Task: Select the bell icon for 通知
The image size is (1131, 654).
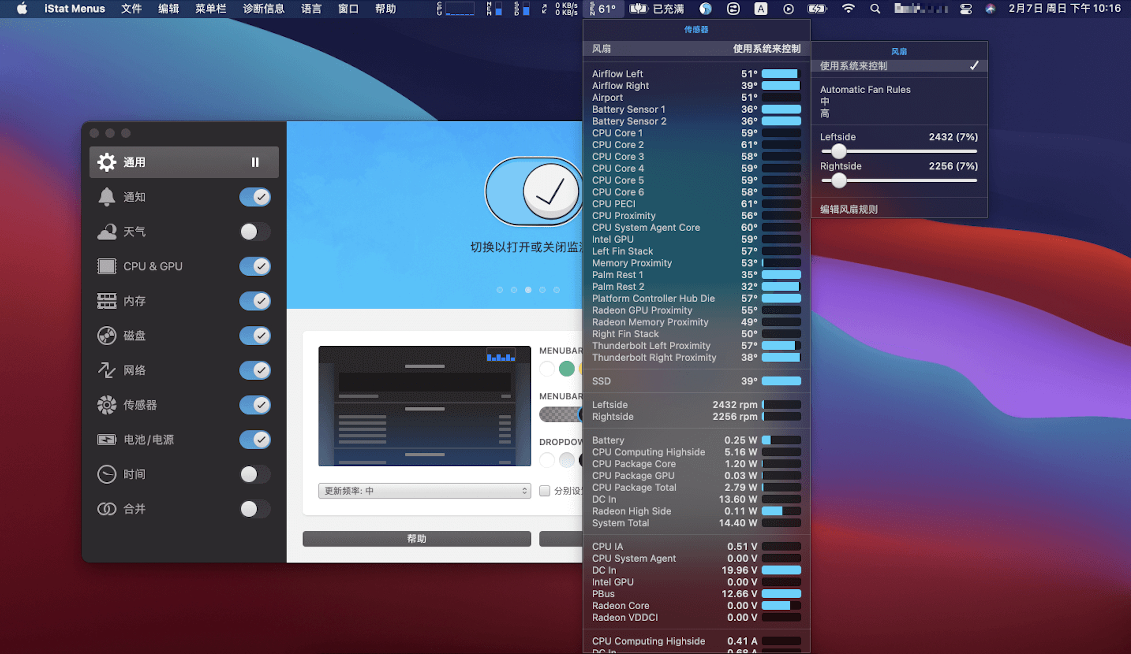Action: click(x=106, y=197)
